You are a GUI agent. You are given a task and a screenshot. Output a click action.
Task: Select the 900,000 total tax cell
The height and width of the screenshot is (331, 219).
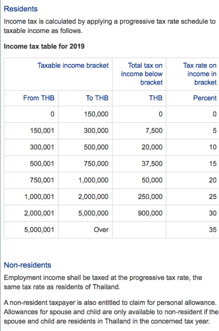coord(150,213)
